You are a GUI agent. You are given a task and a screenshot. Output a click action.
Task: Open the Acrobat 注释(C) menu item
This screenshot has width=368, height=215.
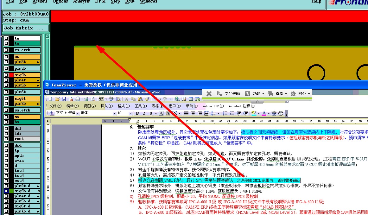(242, 106)
